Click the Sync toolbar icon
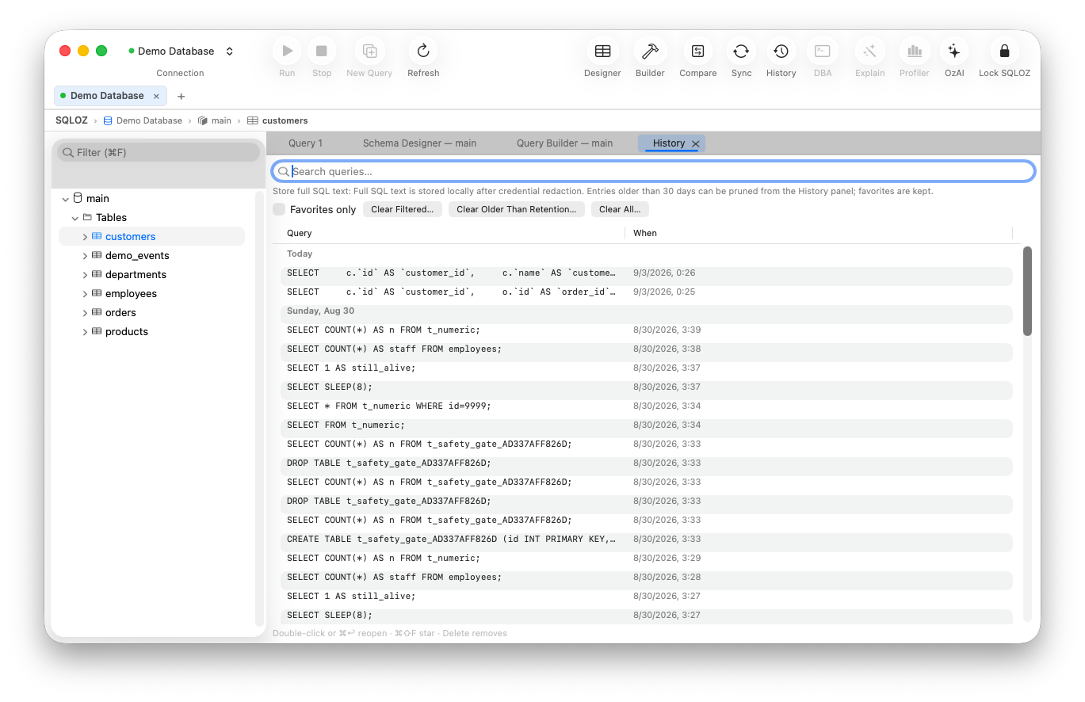The image size is (1085, 702). [x=741, y=52]
